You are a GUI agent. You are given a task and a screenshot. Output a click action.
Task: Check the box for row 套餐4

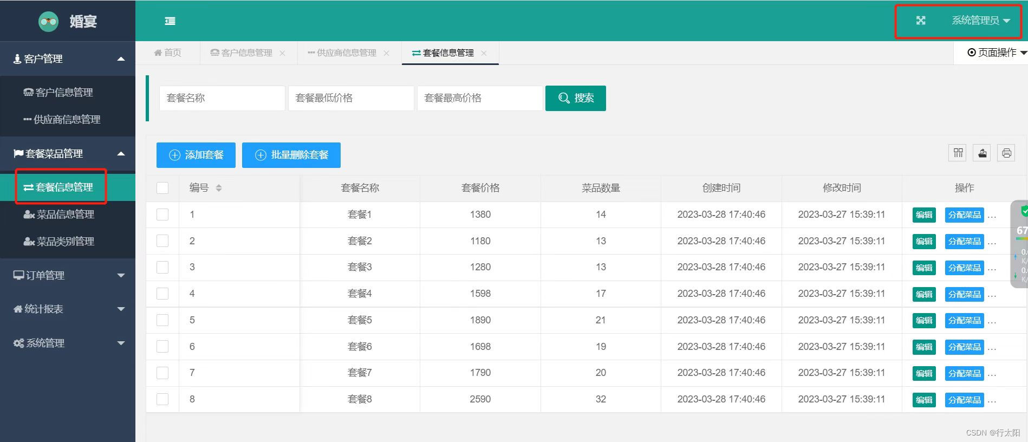(x=162, y=294)
